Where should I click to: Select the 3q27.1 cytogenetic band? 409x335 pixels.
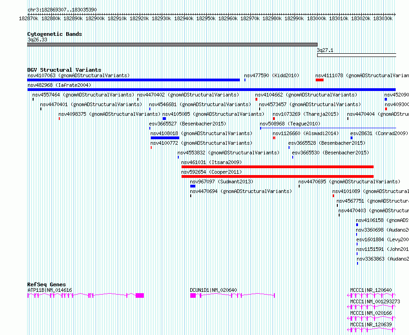(357, 55)
